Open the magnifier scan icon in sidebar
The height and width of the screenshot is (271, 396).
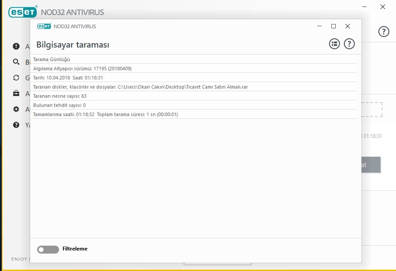pos(16,62)
